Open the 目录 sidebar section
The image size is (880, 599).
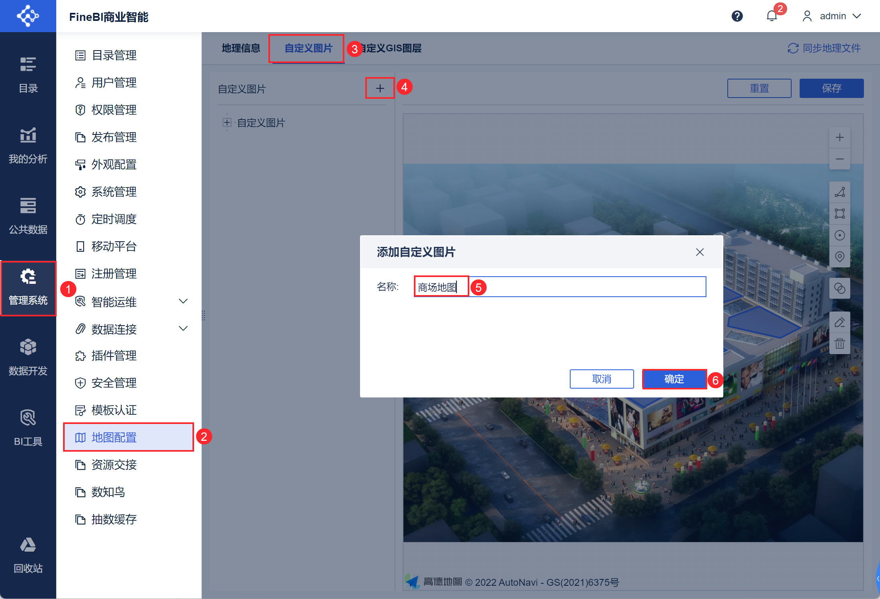pyautogui.click(x=28, y=75)
